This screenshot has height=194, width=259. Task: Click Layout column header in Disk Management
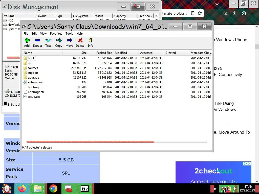(45, 16)
